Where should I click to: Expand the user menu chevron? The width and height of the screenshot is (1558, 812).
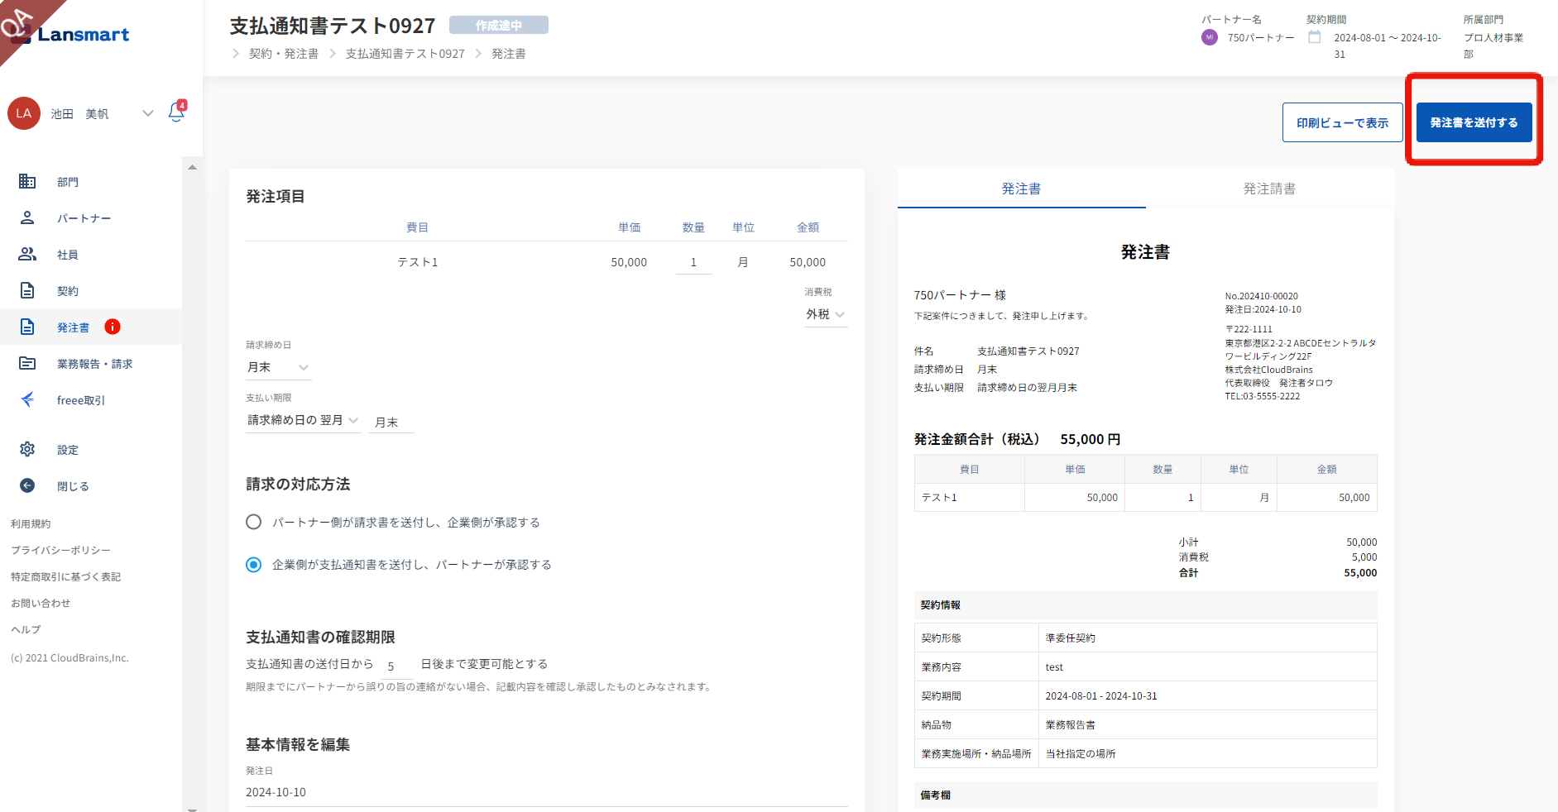pos(148,113)
